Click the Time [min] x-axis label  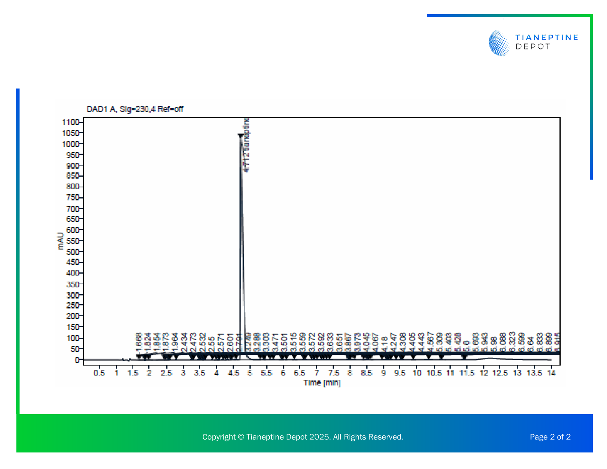[322, 383]
